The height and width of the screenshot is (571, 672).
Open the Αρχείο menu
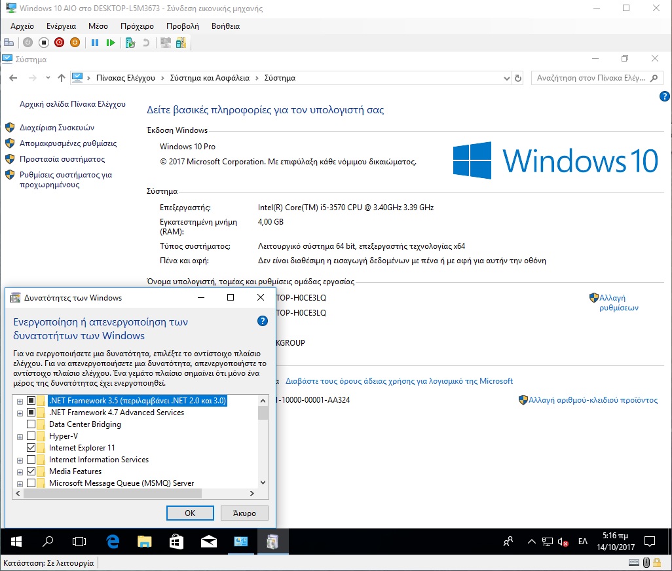(22, 26)
